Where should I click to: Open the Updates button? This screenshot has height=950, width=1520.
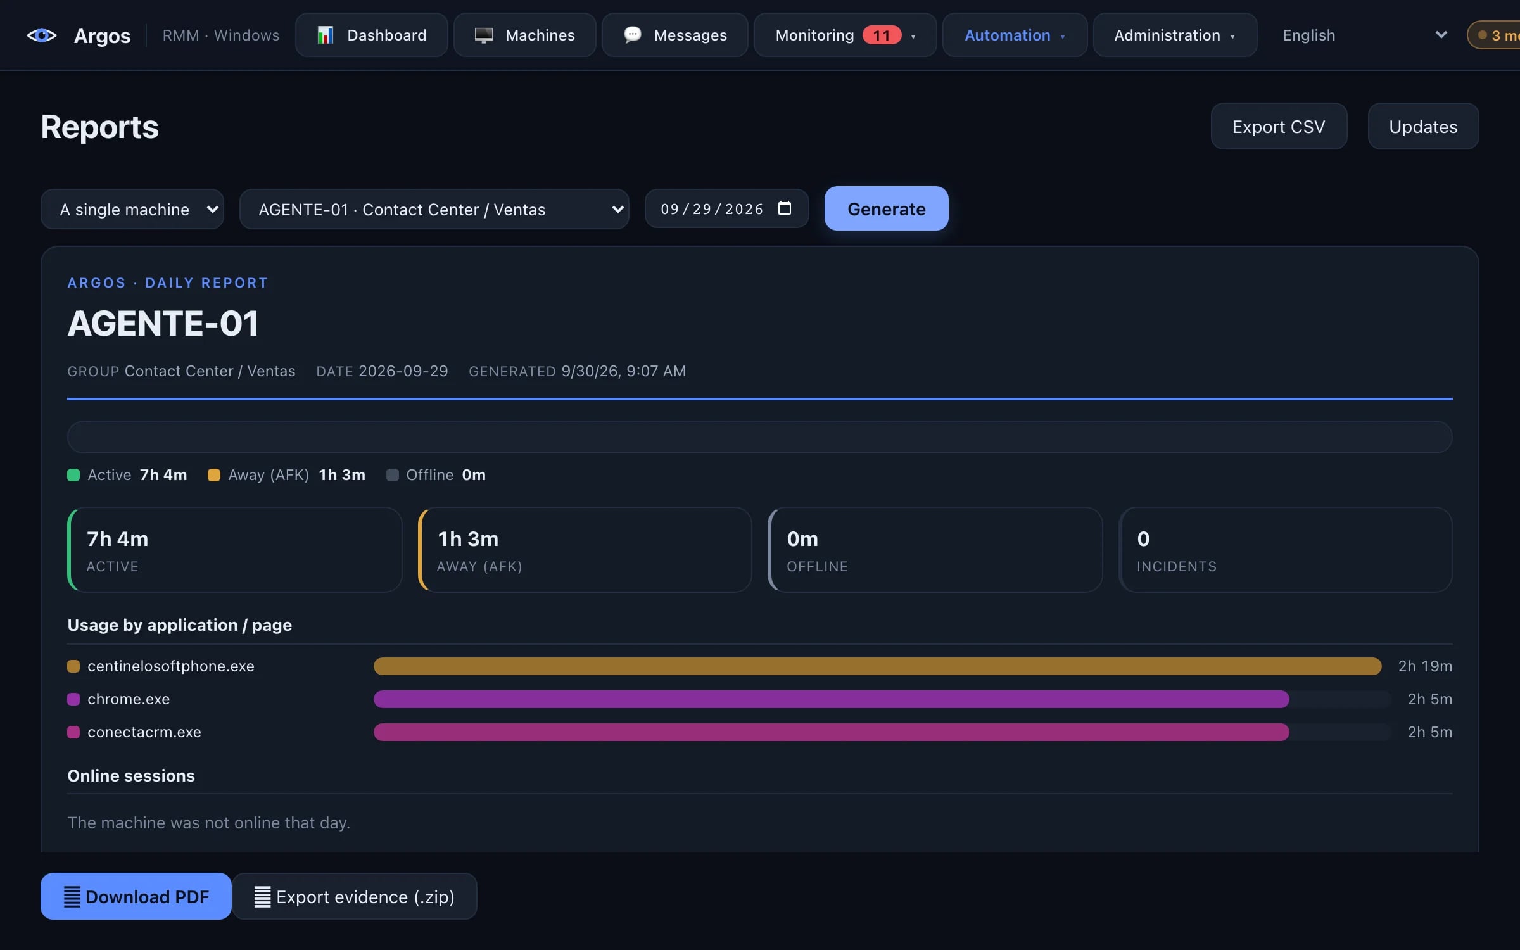point(1423,126)
